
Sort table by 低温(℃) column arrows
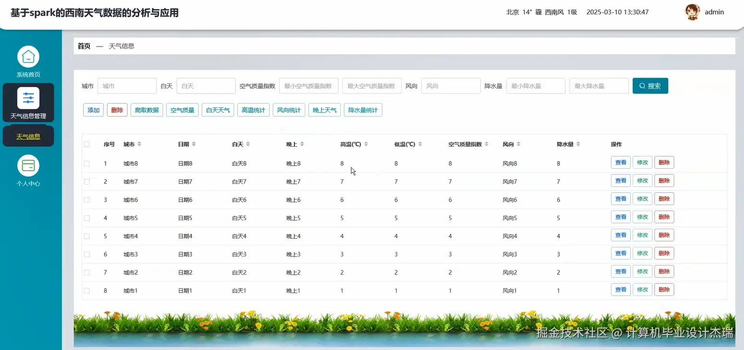coord(420,144)
